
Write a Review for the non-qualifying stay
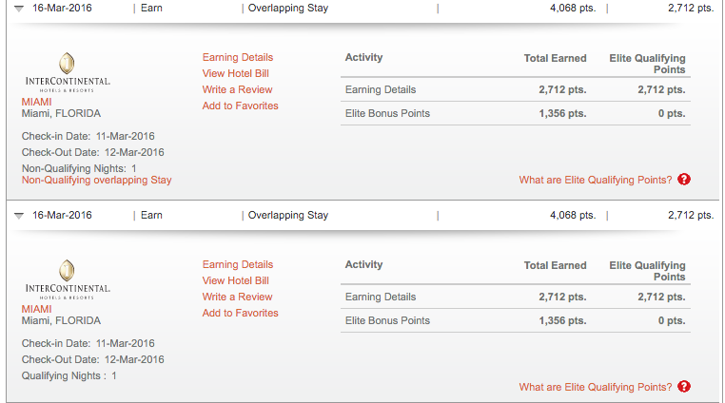pyautogui.click(x=237, y=90)
